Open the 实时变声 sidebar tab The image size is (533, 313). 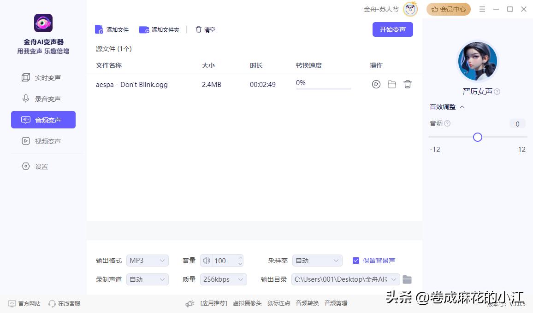(x=43, y=78)
